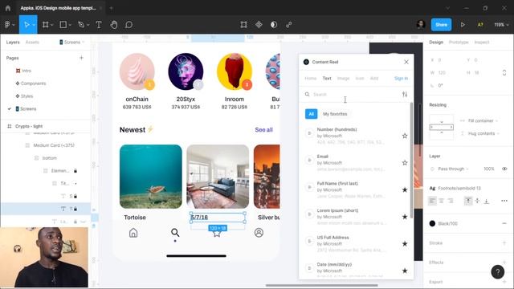Add a new page with plus icon
Viewport: 514px width, 289px height.
pos(81,58)
